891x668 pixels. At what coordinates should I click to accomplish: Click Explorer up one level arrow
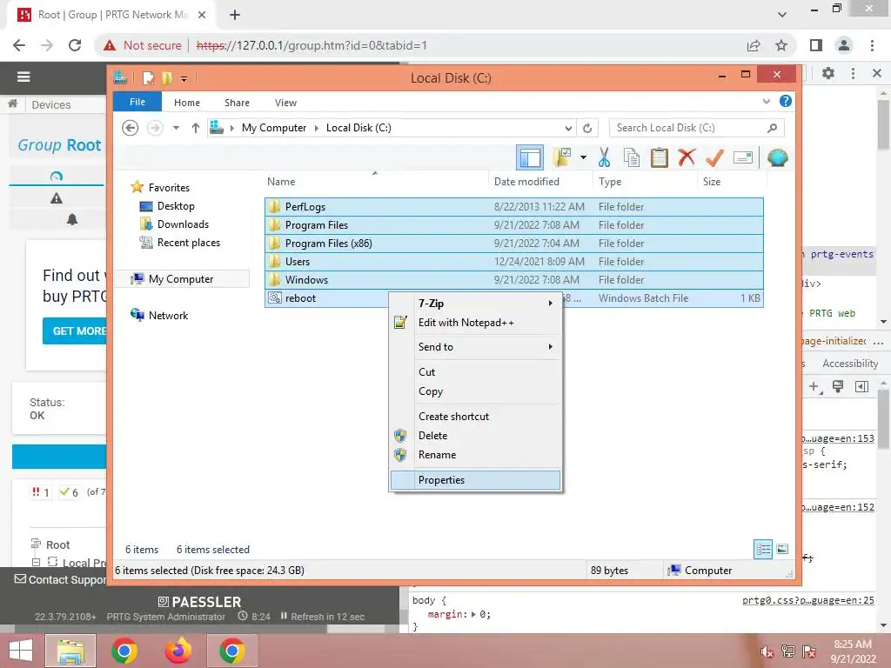pos(196,128)
